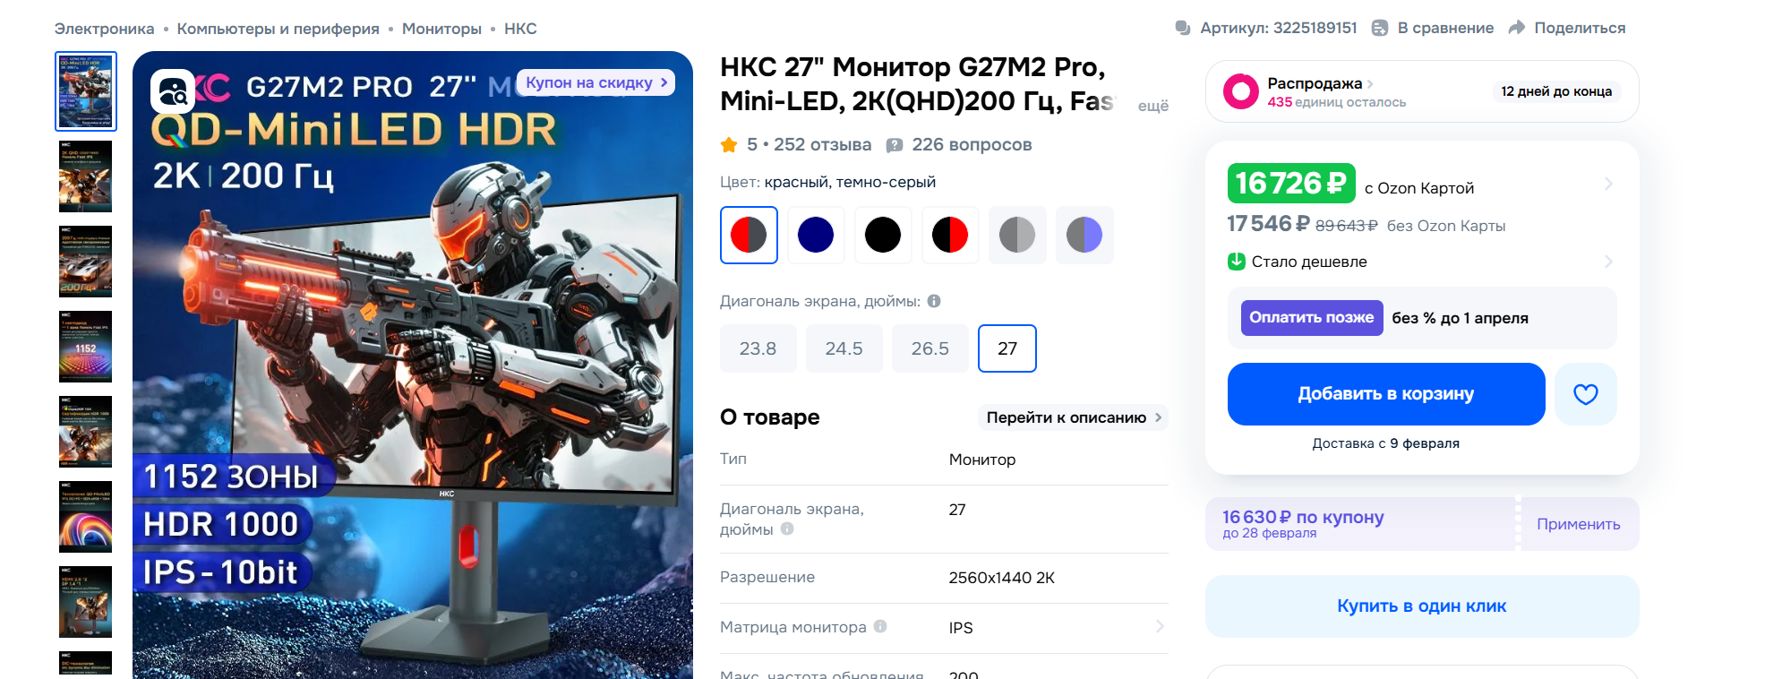Open info icon beside Диагональ экрана, дюймы label
This screenshot has width=1782, height=679.
pyautogui.click(x=934, y=301)
